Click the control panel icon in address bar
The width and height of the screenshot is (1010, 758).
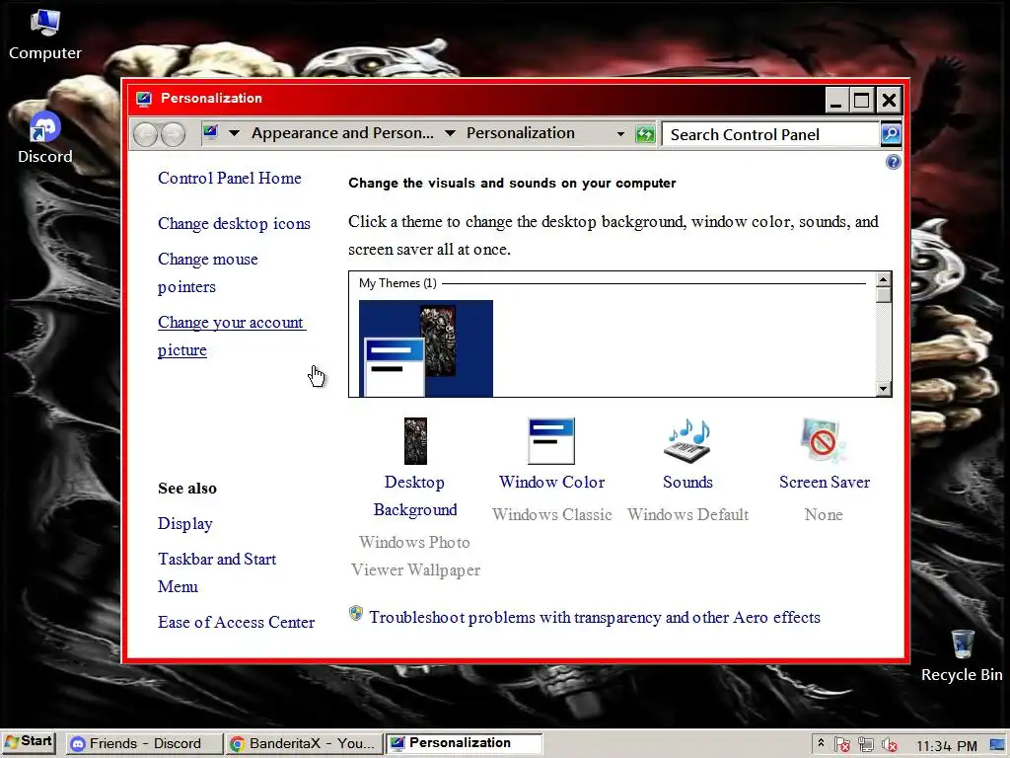(x=211, y=132)
